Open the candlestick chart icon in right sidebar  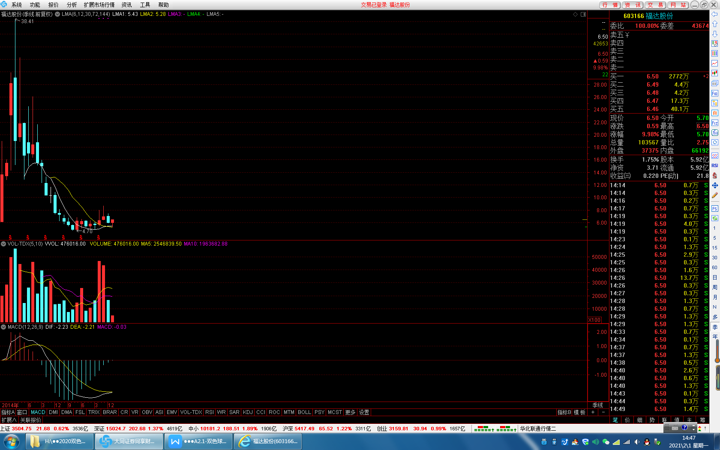click(x=714, y=73)
